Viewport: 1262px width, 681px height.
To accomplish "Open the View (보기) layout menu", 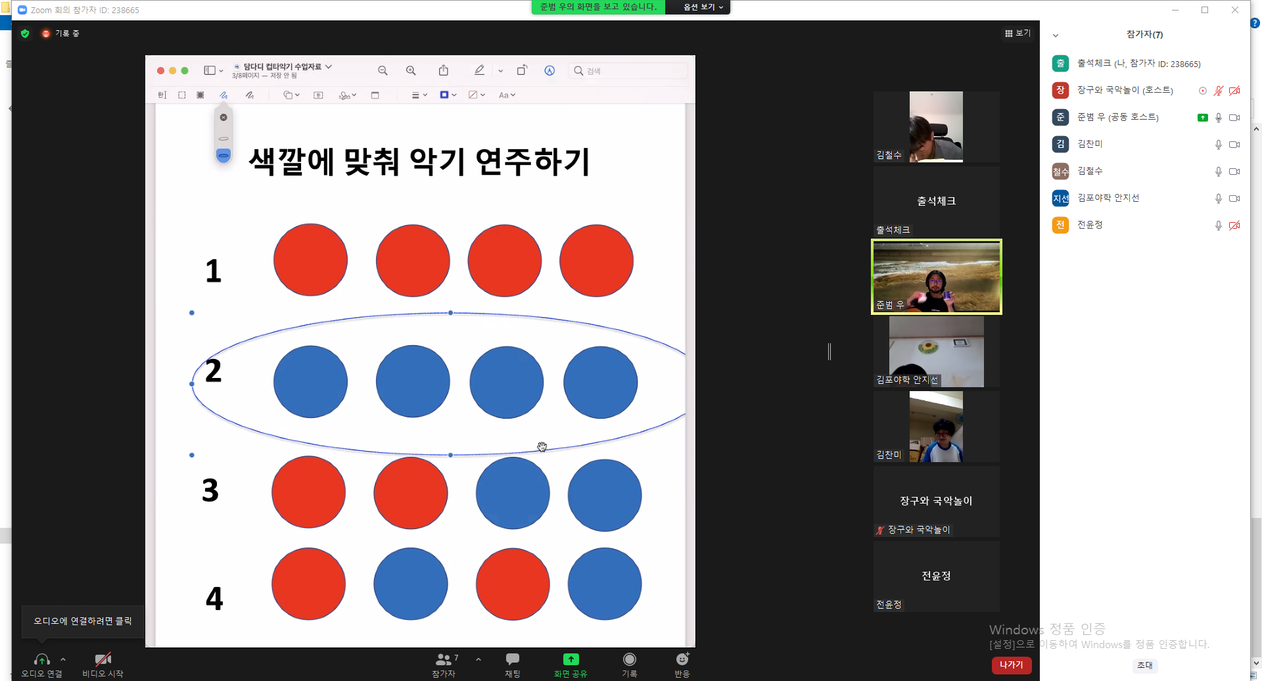I will pyautogui.click(x=1018, y=34).
